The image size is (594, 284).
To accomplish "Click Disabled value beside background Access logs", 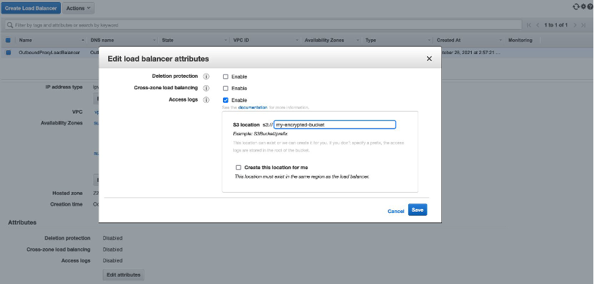I will point(112,260).
